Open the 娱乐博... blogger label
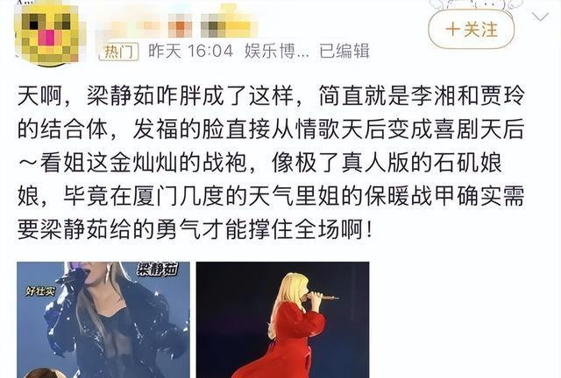The width and height of the screenshot is (561, 378). [x=277, y=51]
